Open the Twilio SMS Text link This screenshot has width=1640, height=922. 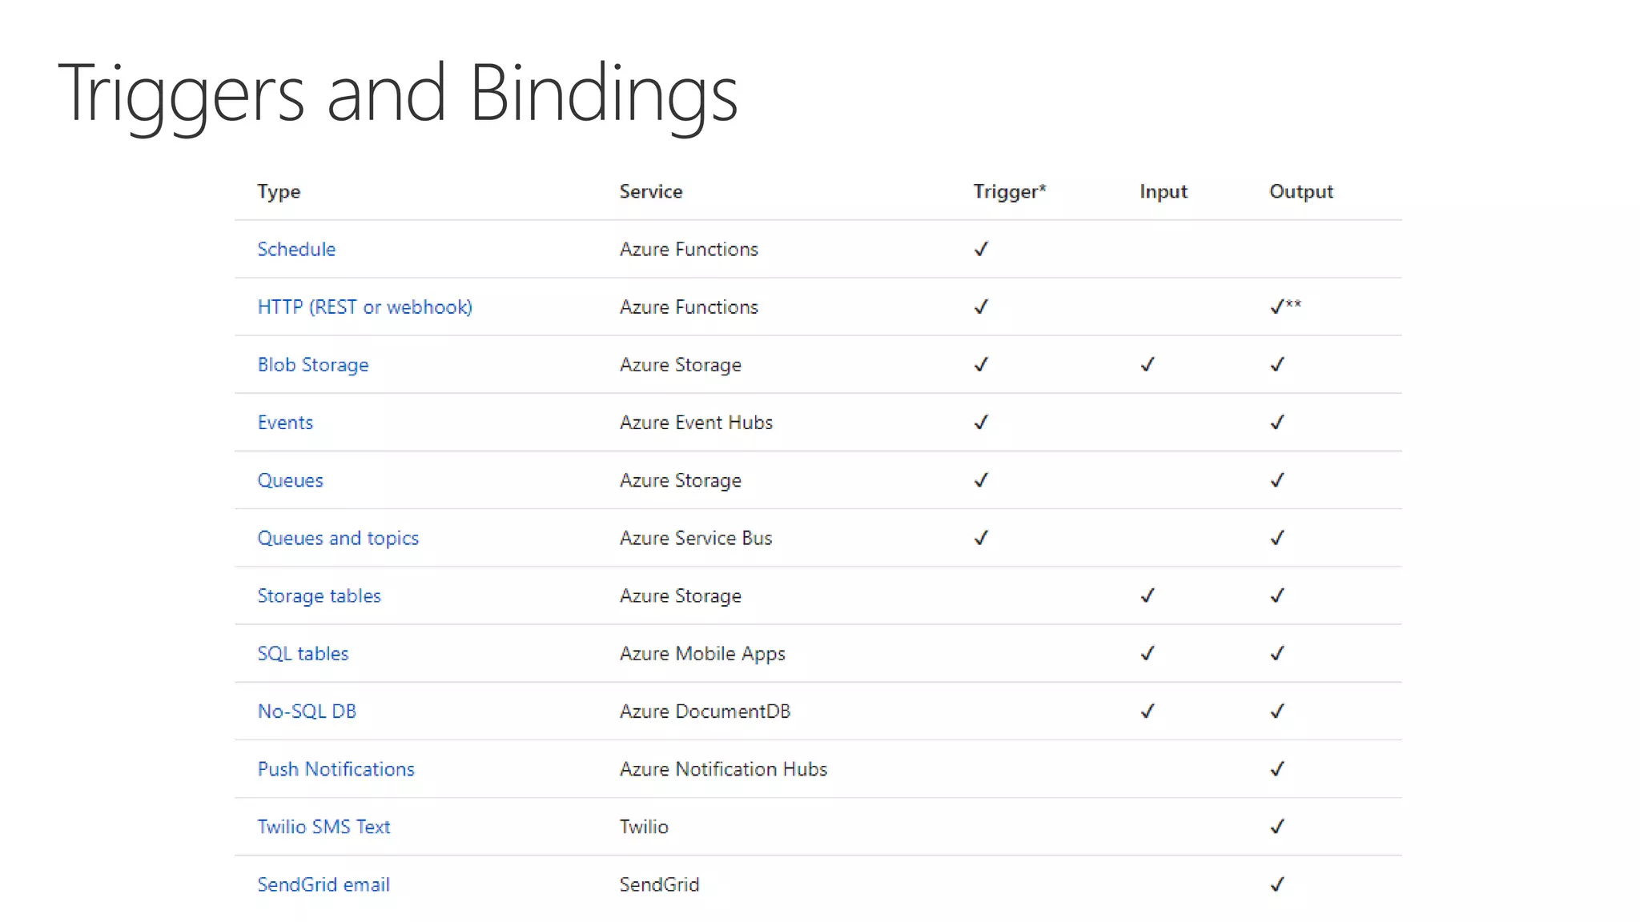coord(324,827)
